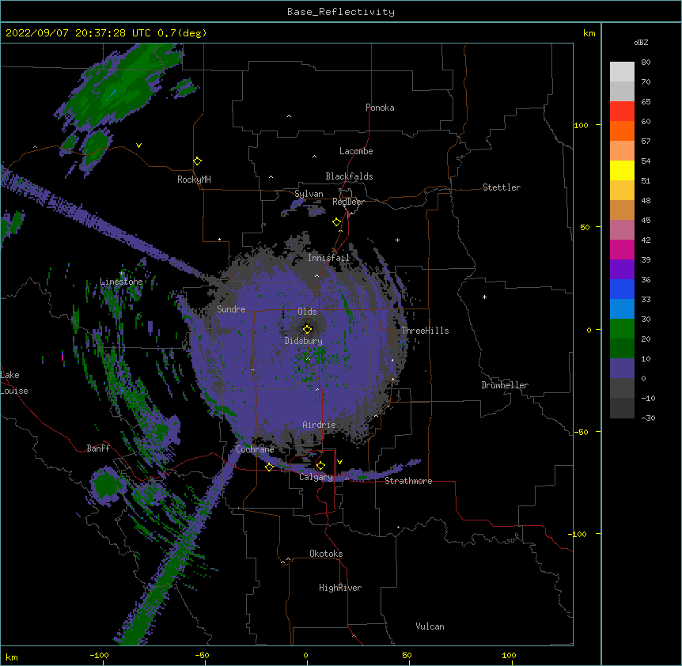Click the Drumheller label

505,385
